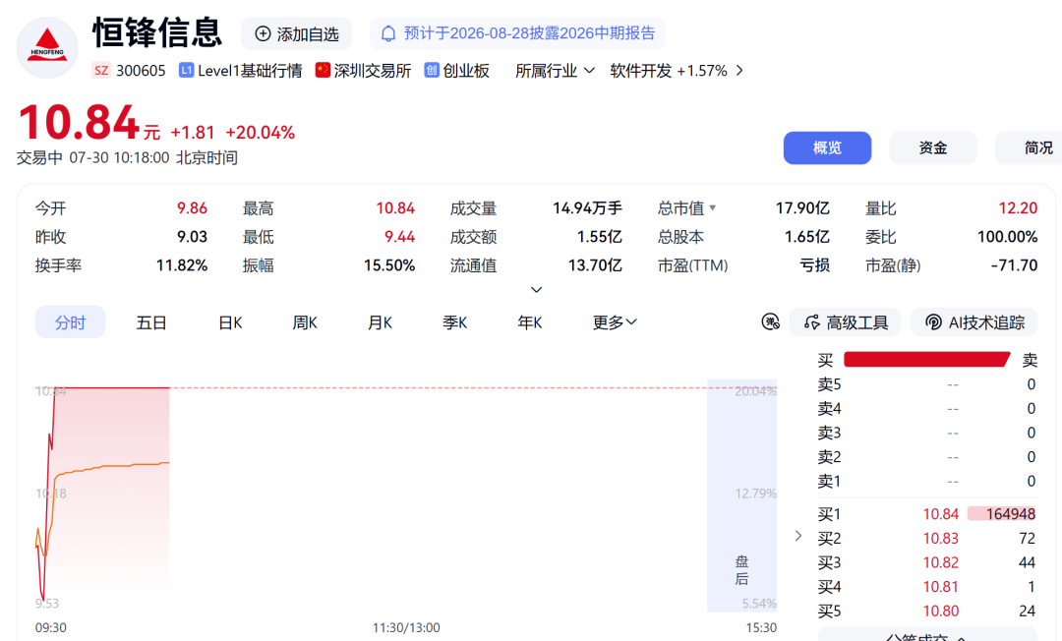
Task: Click 买1 volume 164948
Action: point(1002,514)
